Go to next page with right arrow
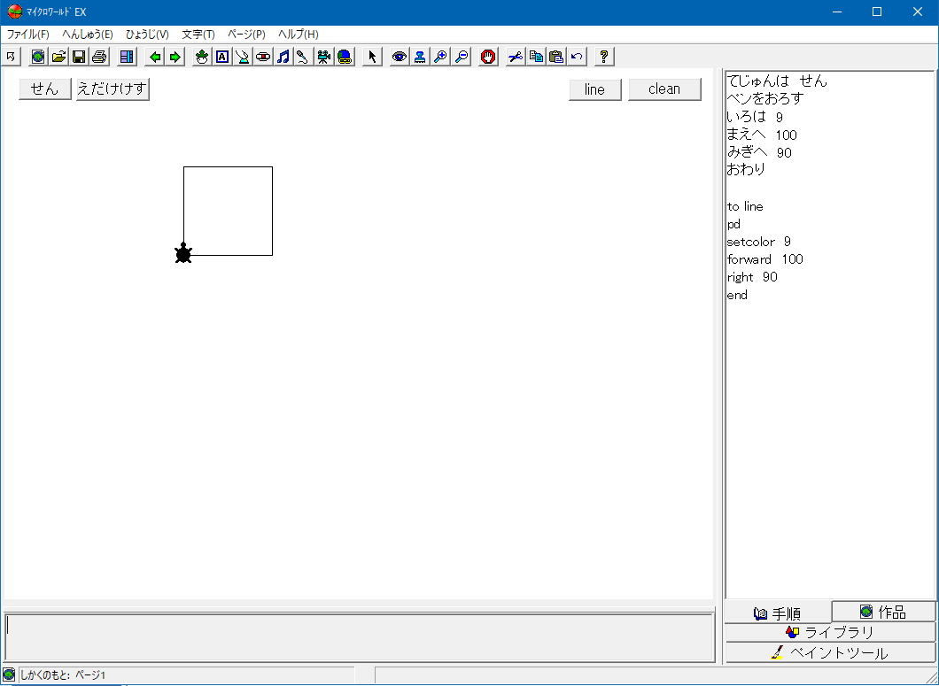This screenshot has width=939, height=686. point(175,57)
